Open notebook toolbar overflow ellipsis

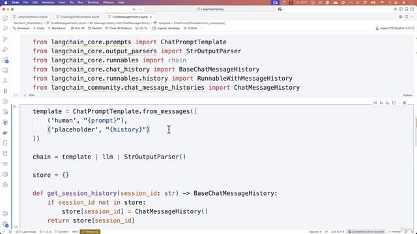pyautogui.click(x=202, y=28)
